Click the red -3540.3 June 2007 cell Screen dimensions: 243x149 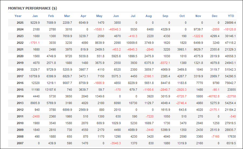pyautogui.click(x=116, y=143)
